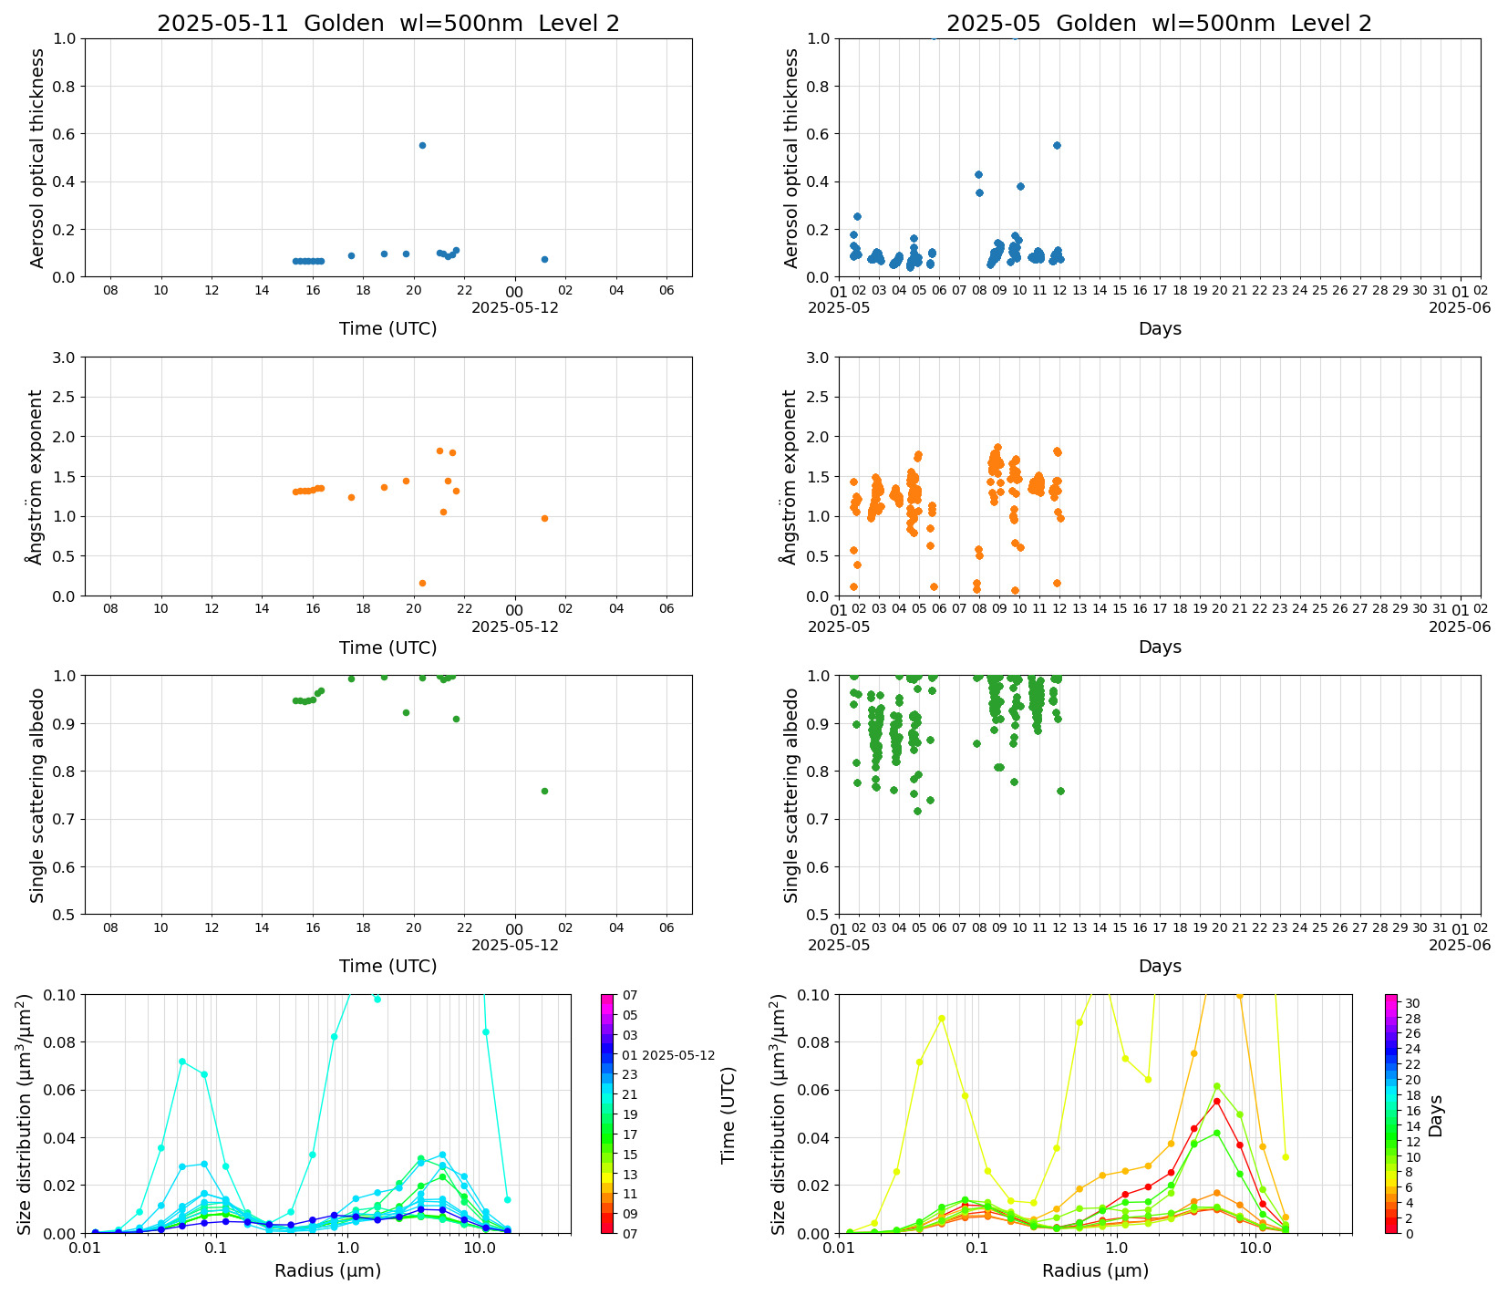The height and width of the screenshot is (1295, 1508).
Task: Select the '0.5' tick on daily albedo axis
Action: 66,915
